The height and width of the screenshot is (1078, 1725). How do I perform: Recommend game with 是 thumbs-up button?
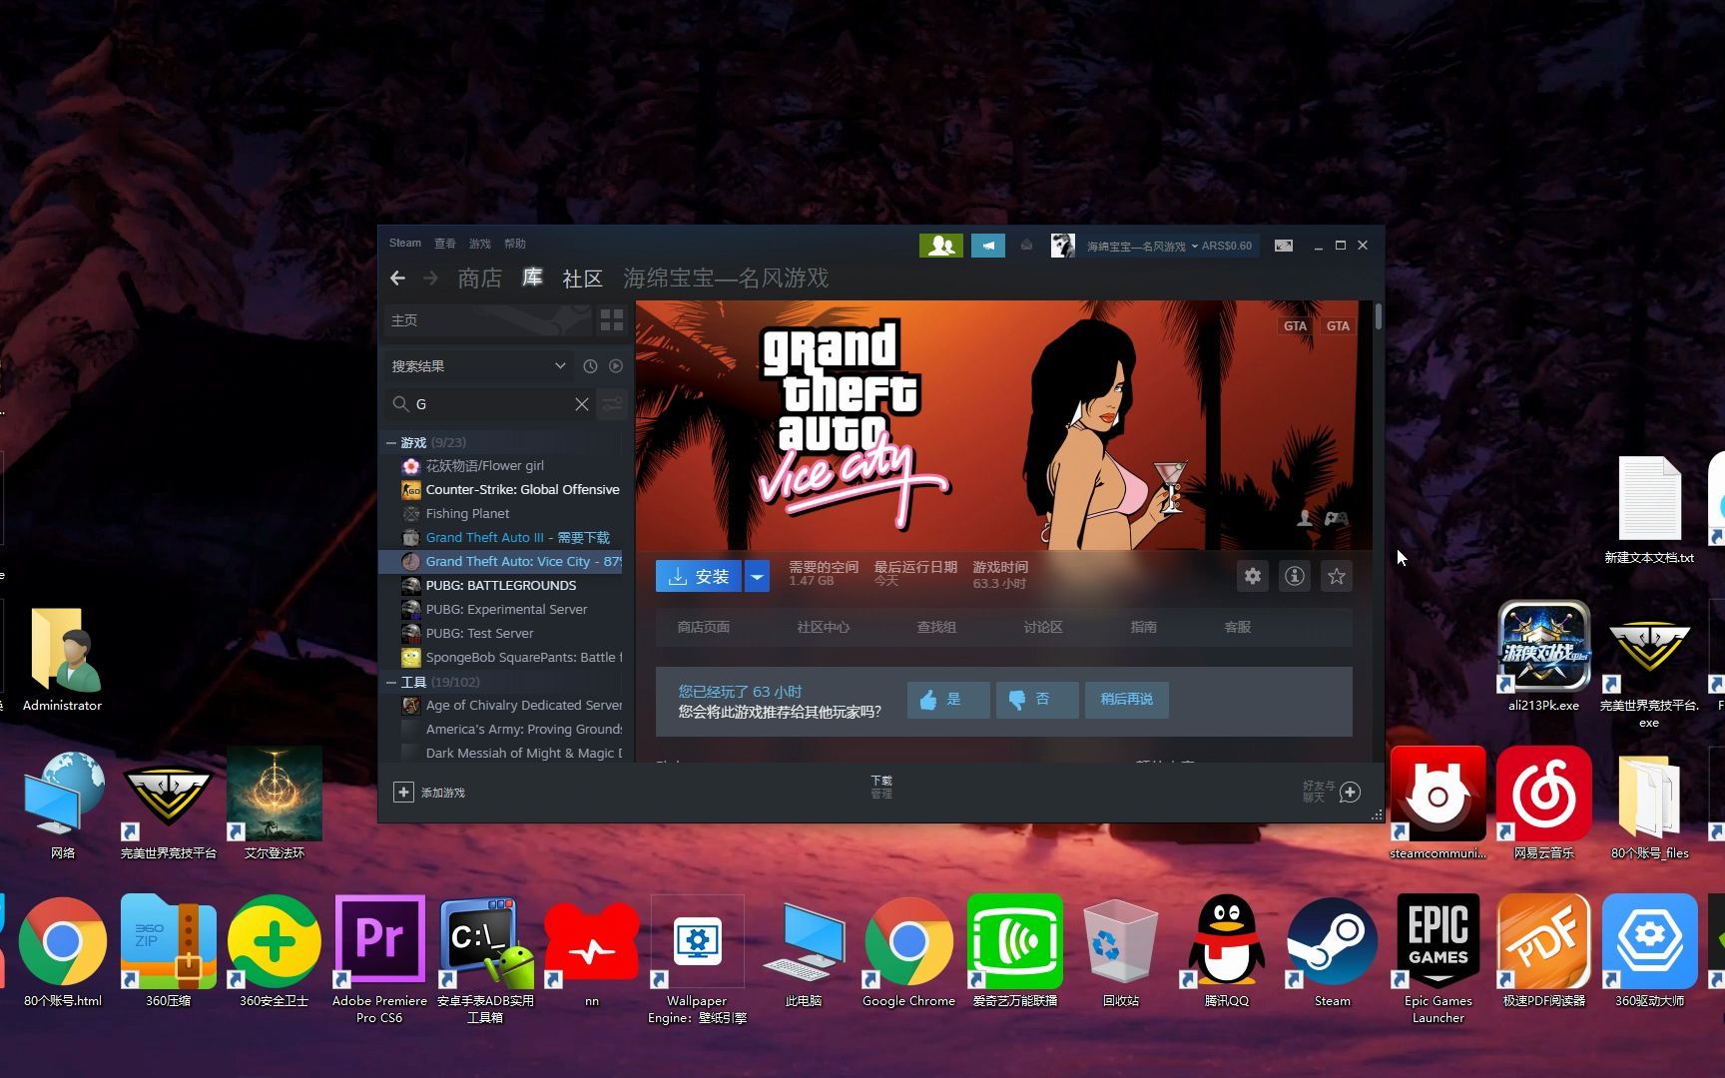pyautogui.click(x=948, y=700)
